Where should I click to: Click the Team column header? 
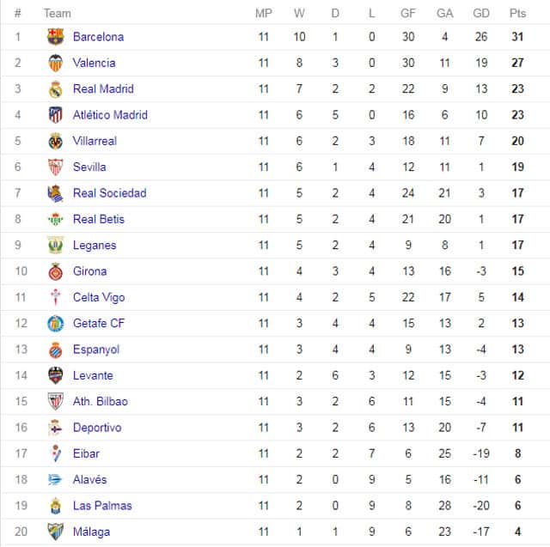58,14
